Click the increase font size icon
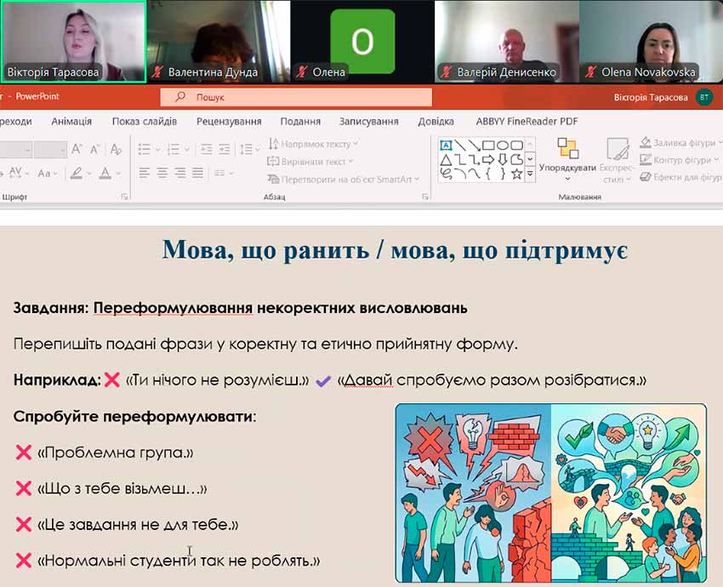 coord(77,149)
